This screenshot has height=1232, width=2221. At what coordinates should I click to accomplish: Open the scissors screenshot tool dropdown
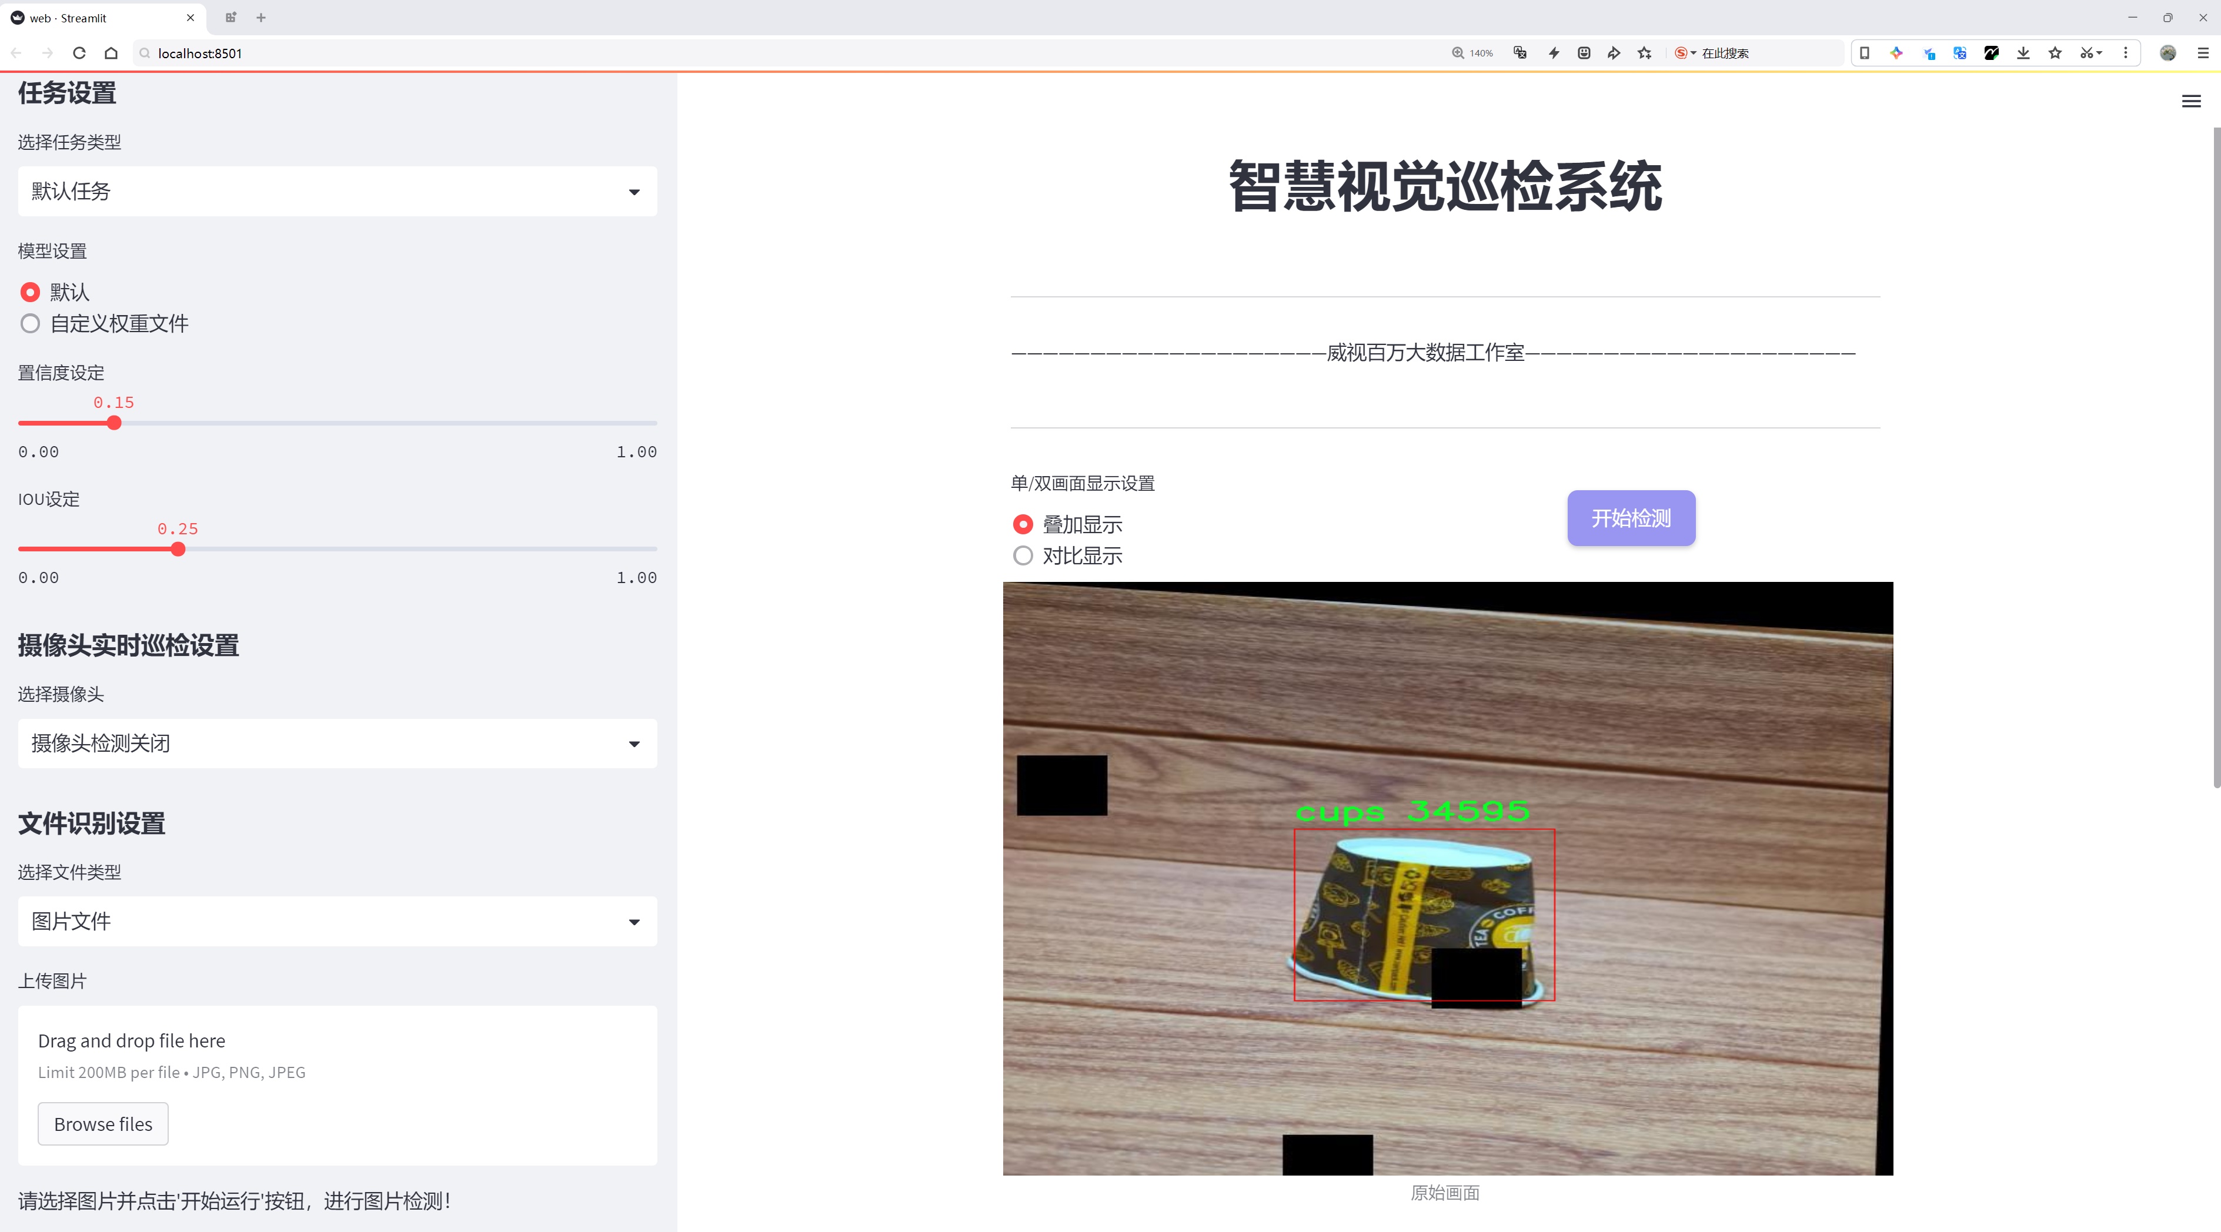coord(2091,53)
